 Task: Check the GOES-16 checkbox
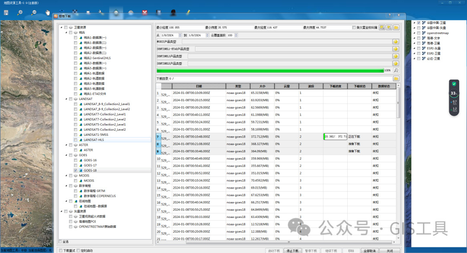[x=76, y=160]
